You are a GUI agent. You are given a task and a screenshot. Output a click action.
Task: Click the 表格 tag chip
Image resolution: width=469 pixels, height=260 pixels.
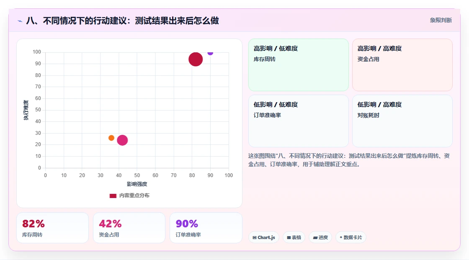pos(294,237)
